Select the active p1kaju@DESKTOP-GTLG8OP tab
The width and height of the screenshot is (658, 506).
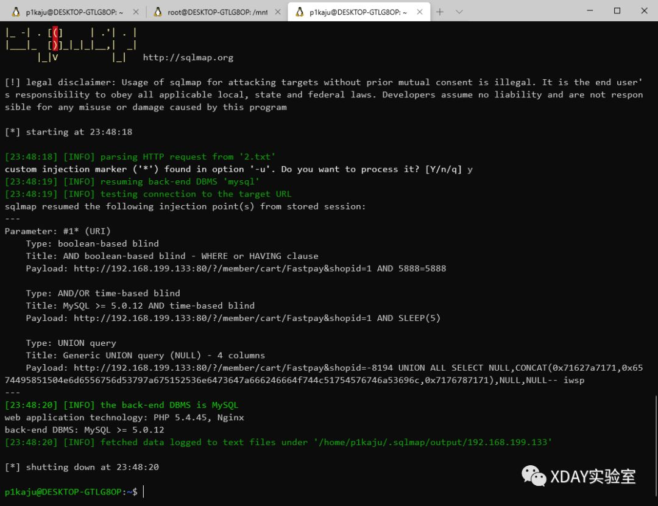(x=359, y=12)
